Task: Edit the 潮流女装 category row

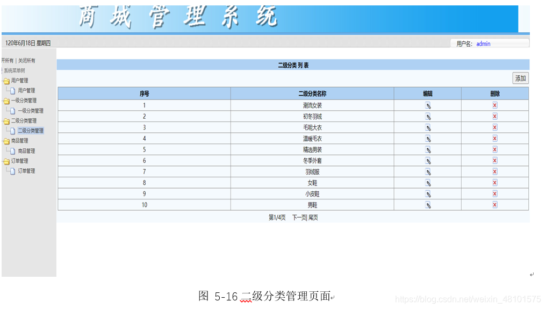Action: pos(428,105)
